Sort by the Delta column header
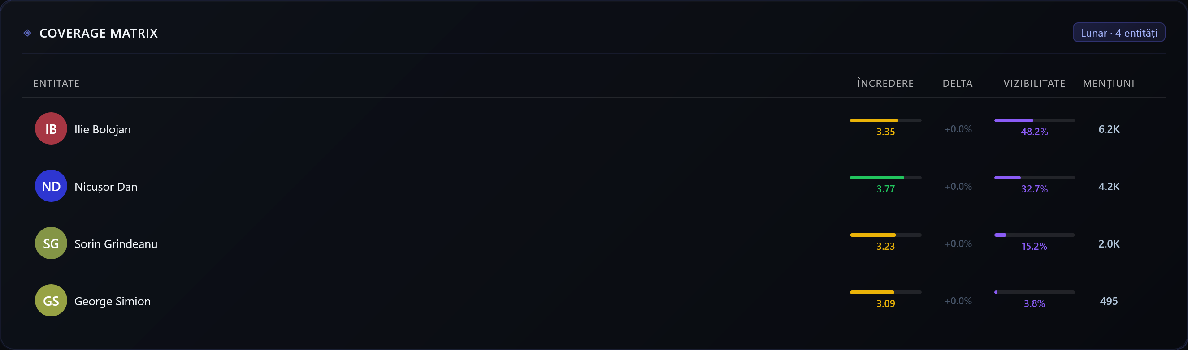This screenshot has width=1188, height=350. click(958, 83)
